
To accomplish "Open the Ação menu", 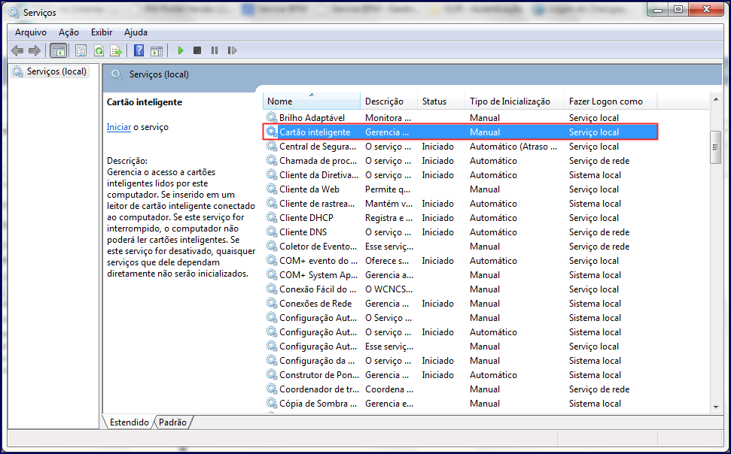I will 69,32.
